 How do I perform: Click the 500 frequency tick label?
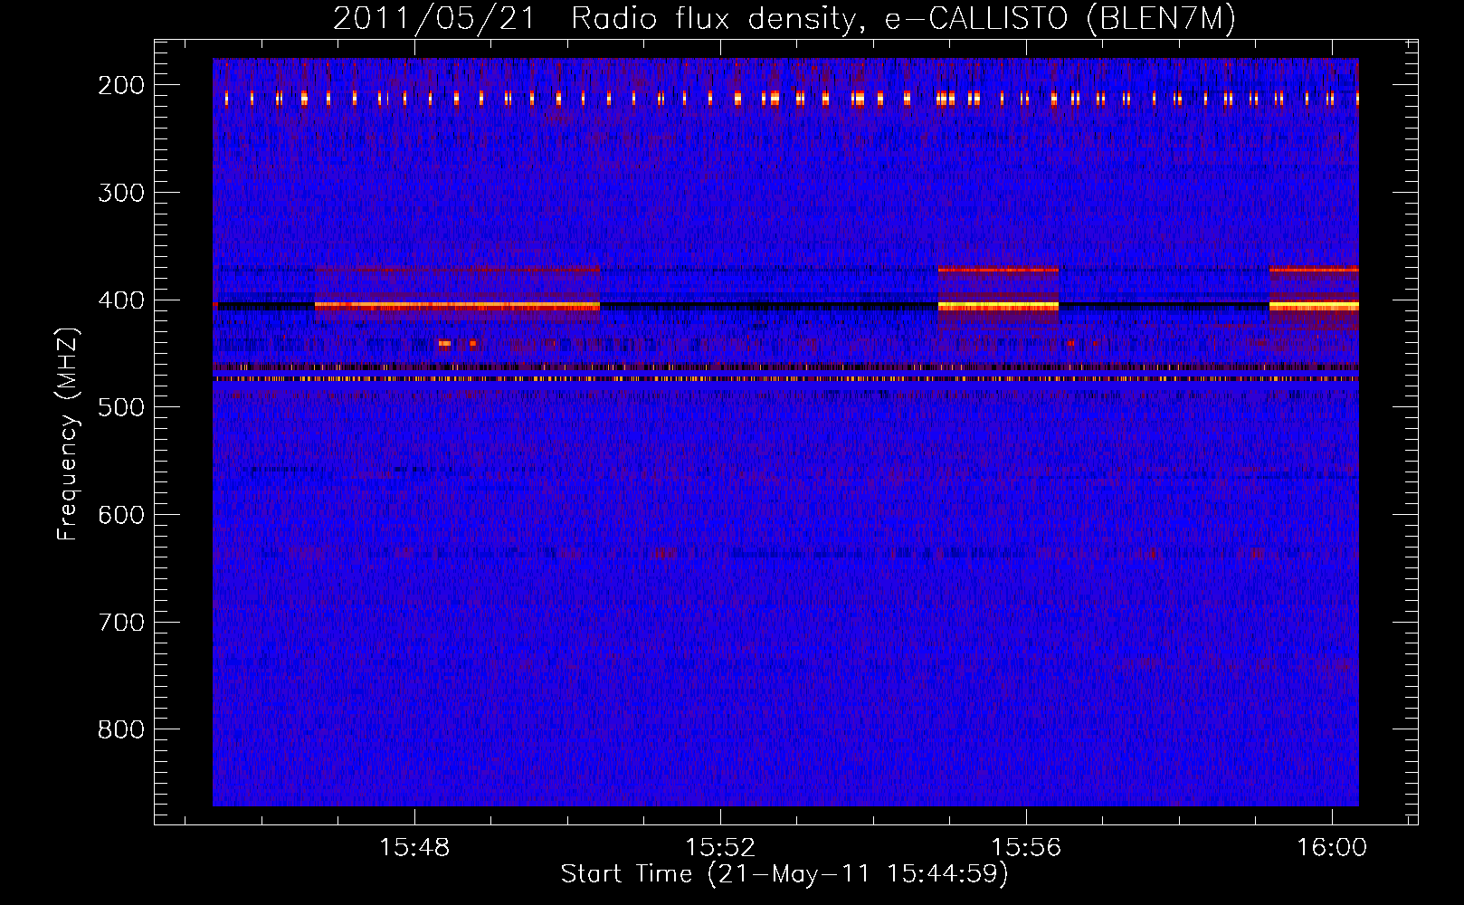(x=121, y=407)
